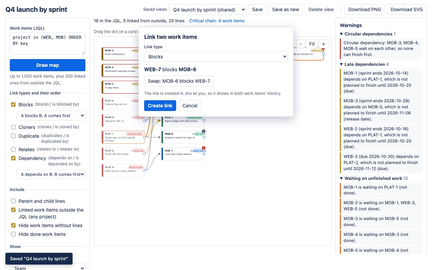The image size is (432, 270).
Task: Click the link dot on WEB-7 card
Action: (204, 154)
